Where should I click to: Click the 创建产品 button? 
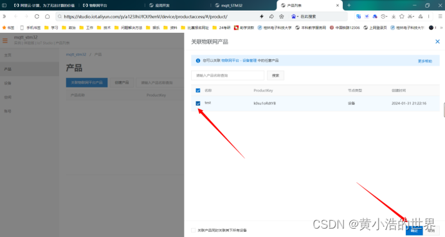coord(122,82)
